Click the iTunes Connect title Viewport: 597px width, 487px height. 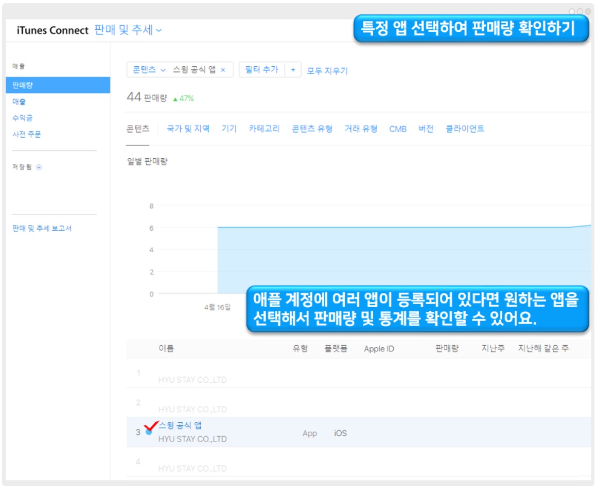coord(52,30)
